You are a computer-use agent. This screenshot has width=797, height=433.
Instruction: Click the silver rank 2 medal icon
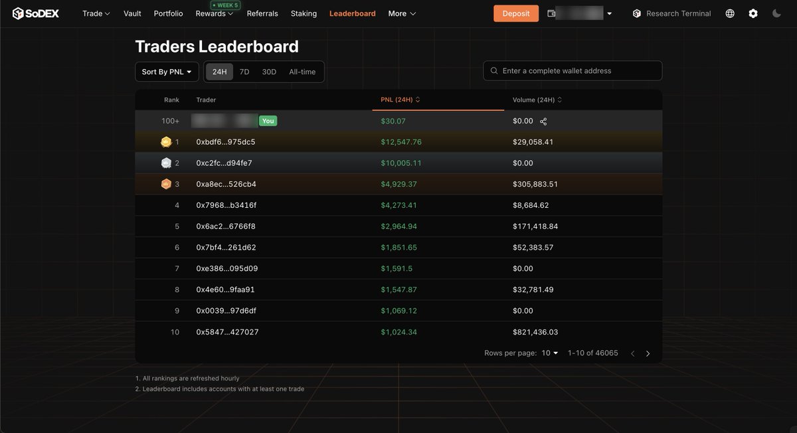point(166,163)
